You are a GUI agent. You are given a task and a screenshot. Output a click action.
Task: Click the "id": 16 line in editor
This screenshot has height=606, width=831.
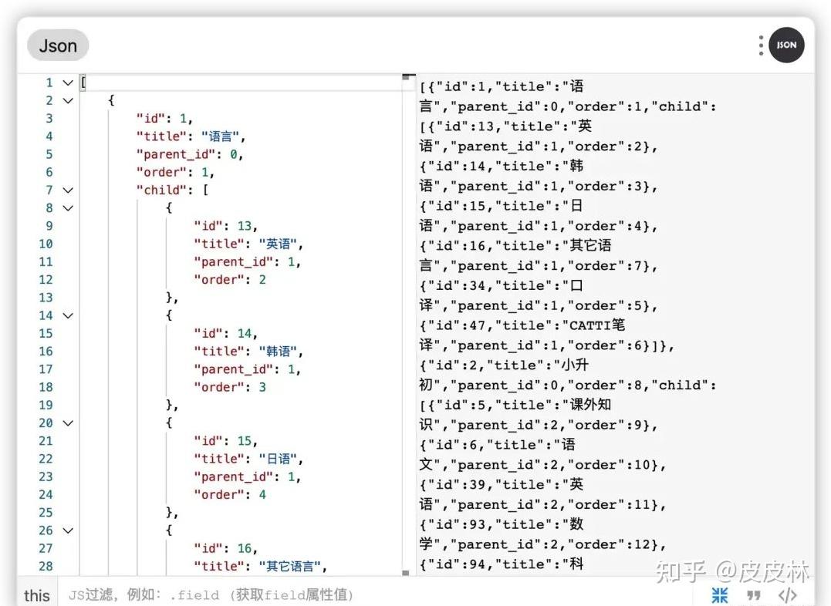tap(226, 549)
